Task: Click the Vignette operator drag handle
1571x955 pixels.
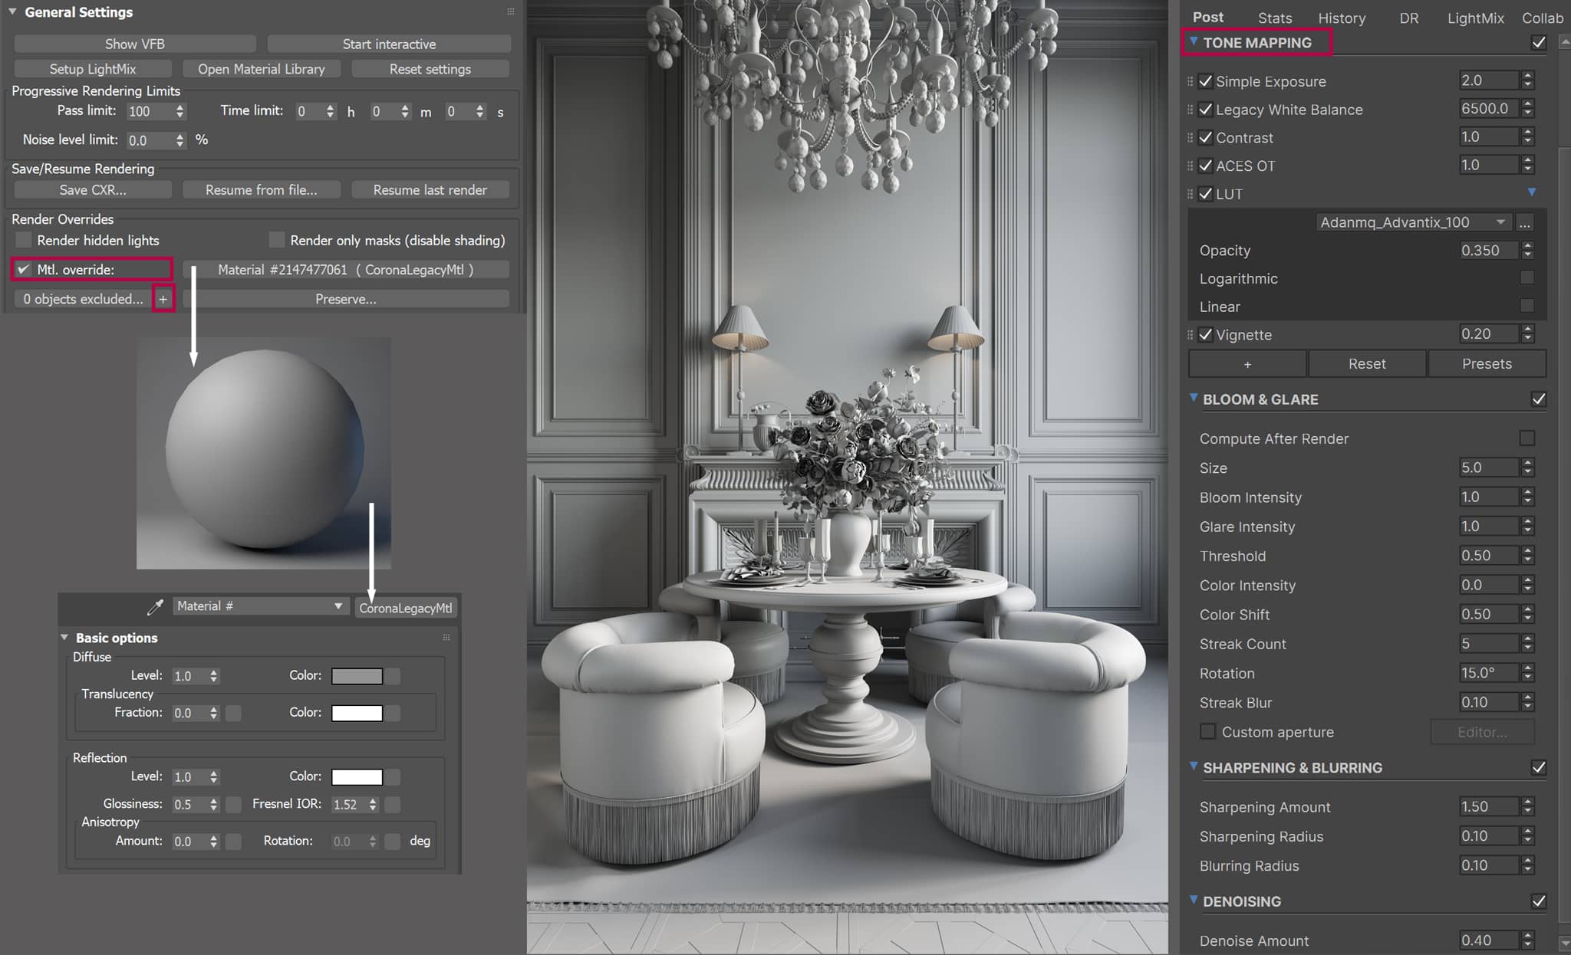Action: 1191,335
